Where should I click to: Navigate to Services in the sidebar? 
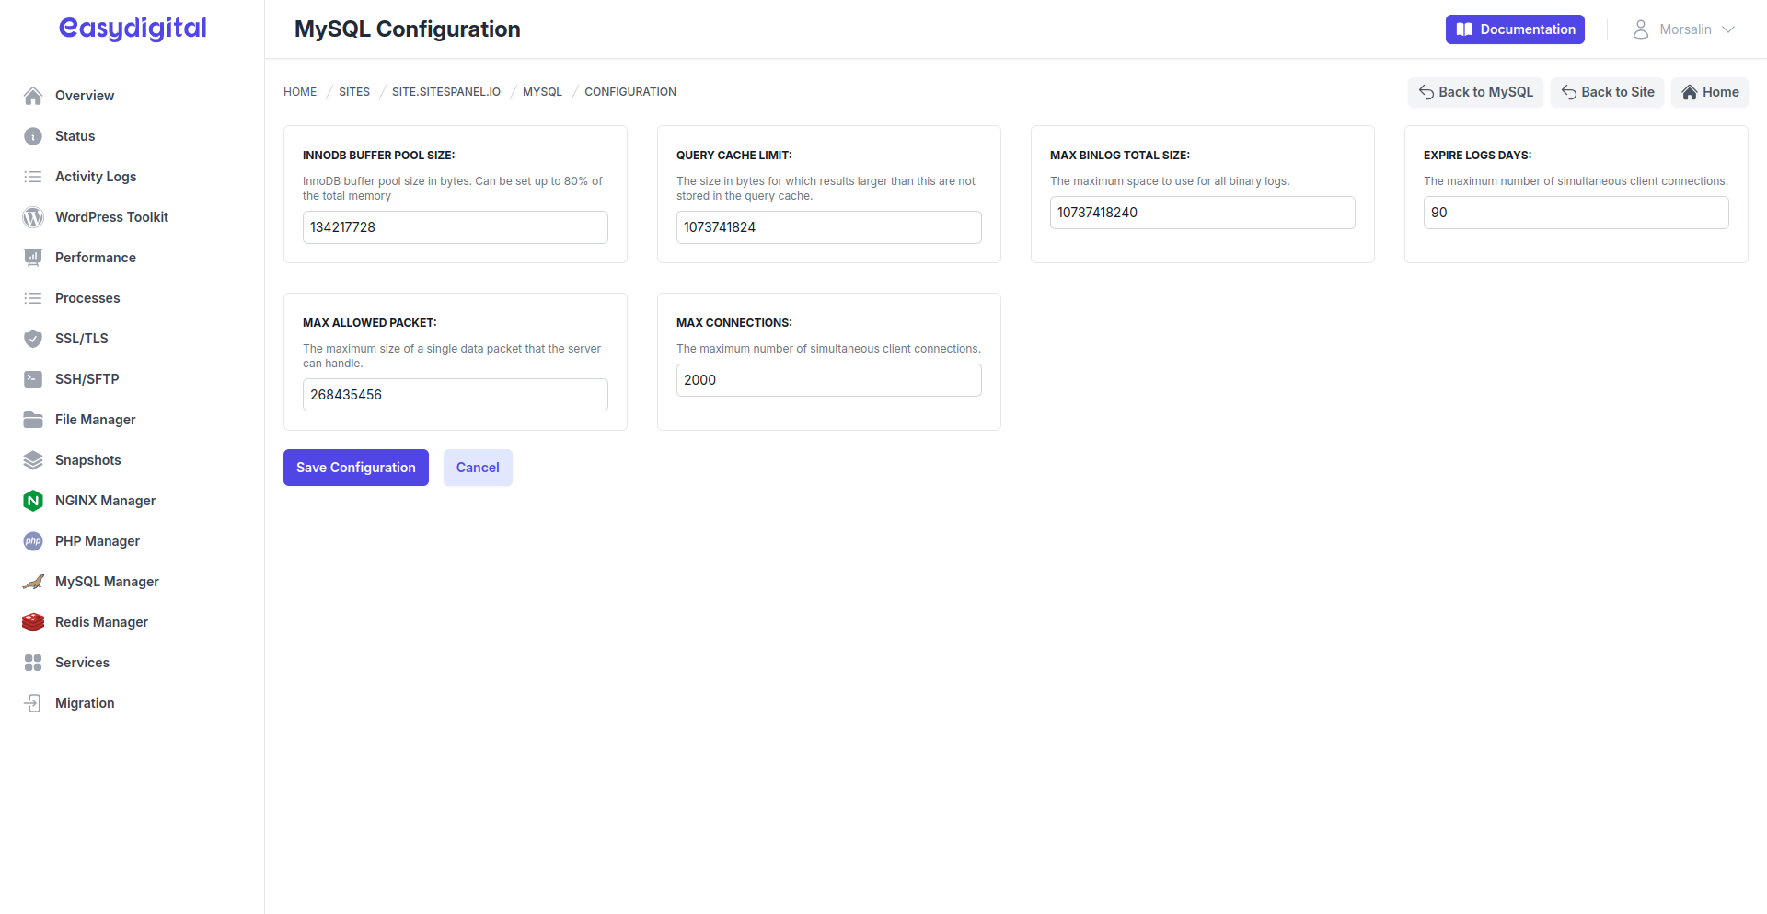82,663
